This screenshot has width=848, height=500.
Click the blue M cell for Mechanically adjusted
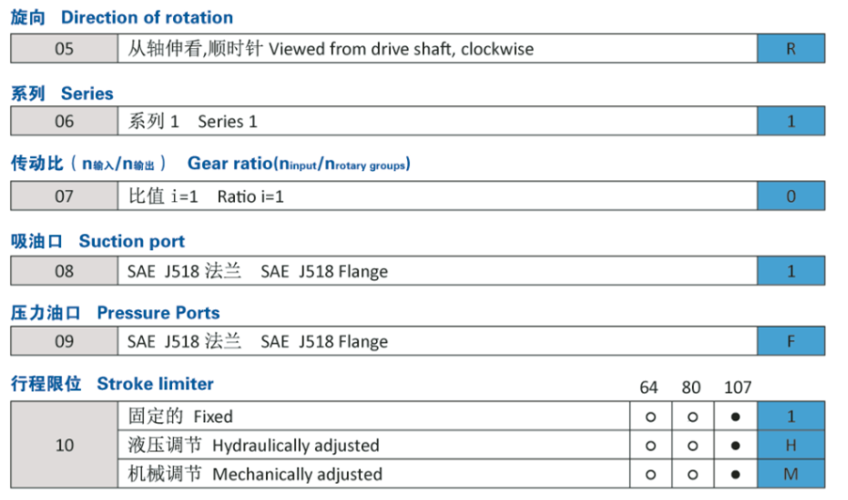point(791,474)
